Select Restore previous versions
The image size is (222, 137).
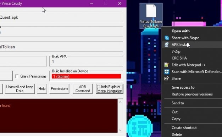[x=192, y=94]
